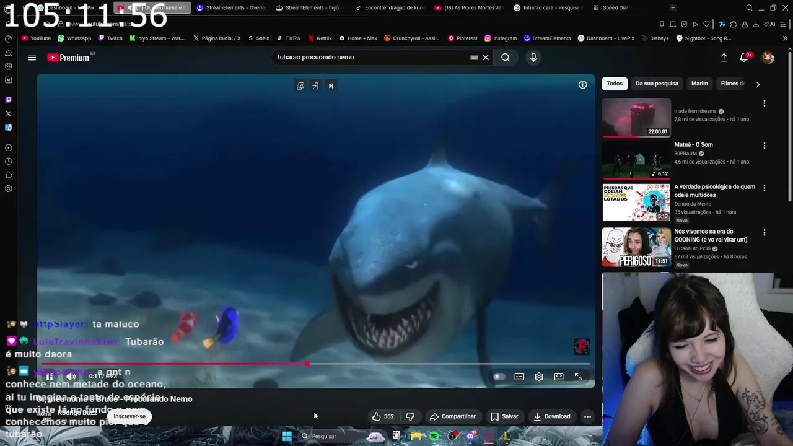Like the video with 552 likes

coord(383,416)
